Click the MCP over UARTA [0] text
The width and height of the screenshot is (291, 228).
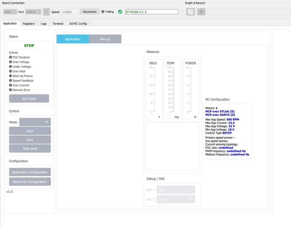[x=220, y=115]
